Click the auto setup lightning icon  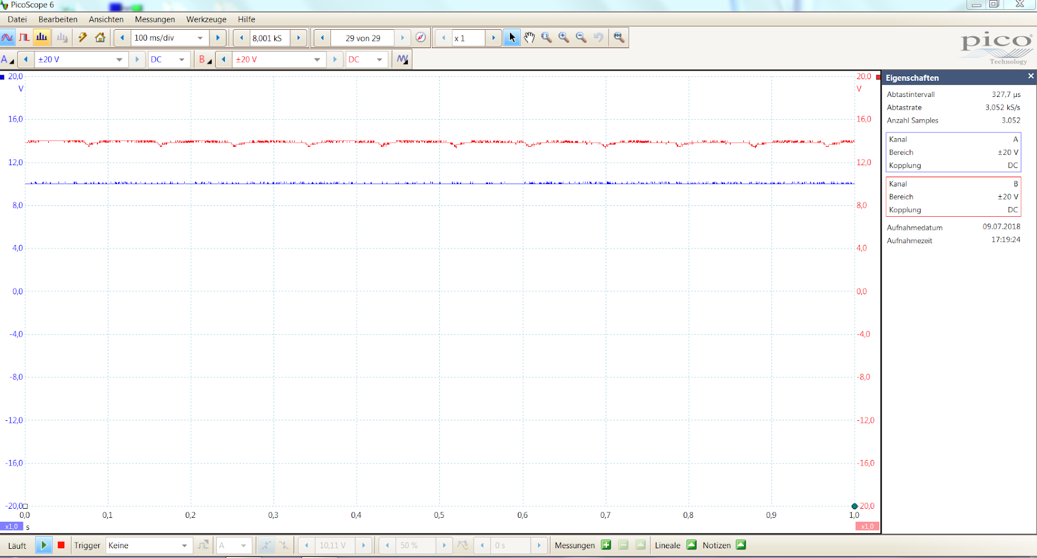tap(83, 38)
